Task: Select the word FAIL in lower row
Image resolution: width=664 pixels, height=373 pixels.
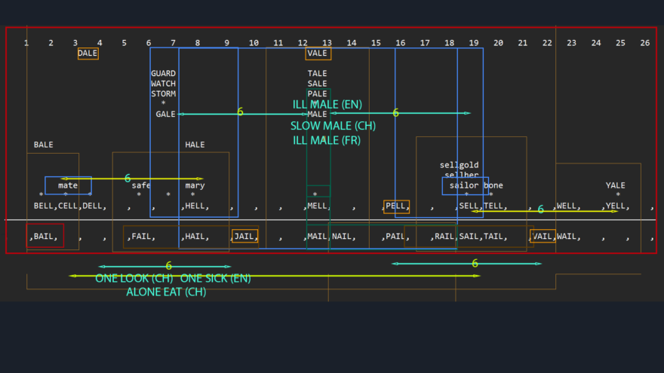Action: point(142,237)
